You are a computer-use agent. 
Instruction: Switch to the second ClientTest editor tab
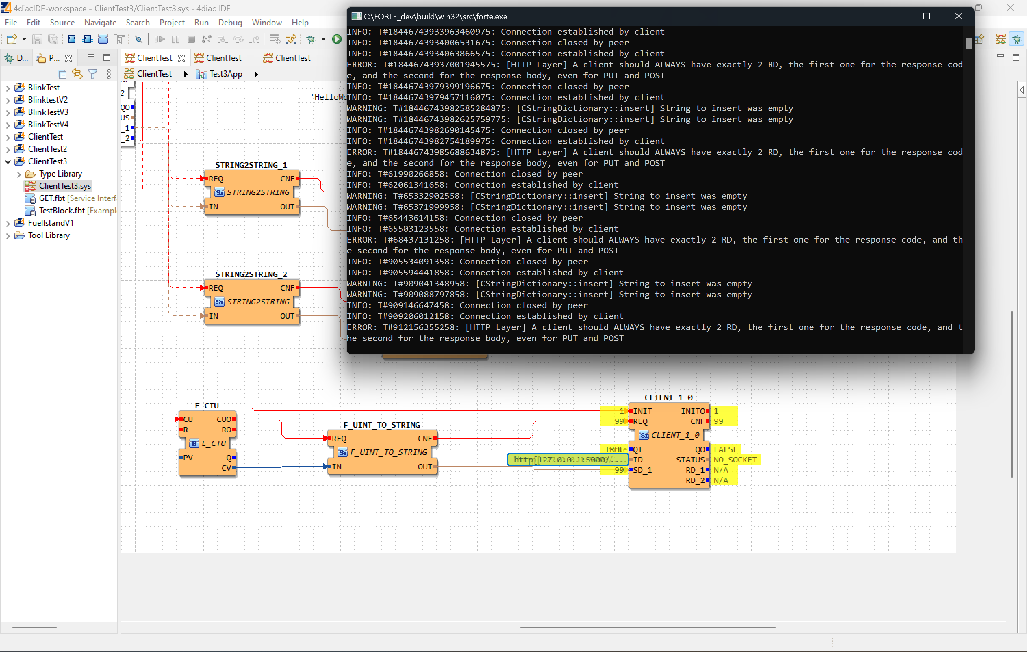click(223, 58)
